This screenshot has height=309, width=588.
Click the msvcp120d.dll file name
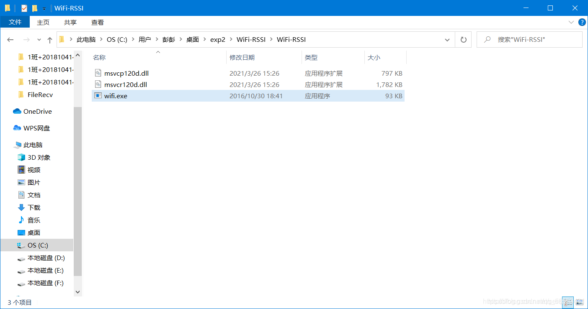click(x=126, y=73)
